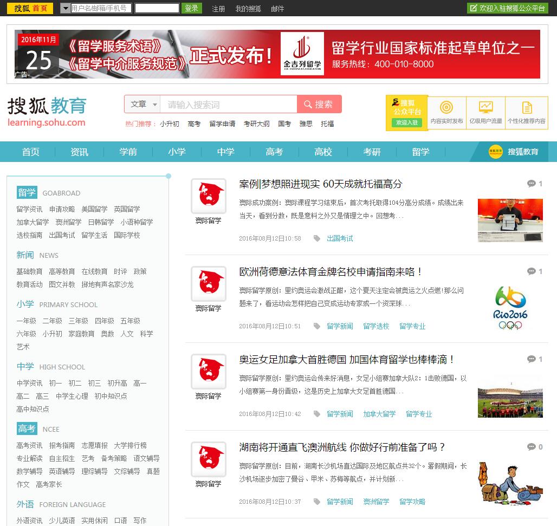Click the 亿级用户流量 monitor chart icon

pyautogui.click(x=485, y=107)
